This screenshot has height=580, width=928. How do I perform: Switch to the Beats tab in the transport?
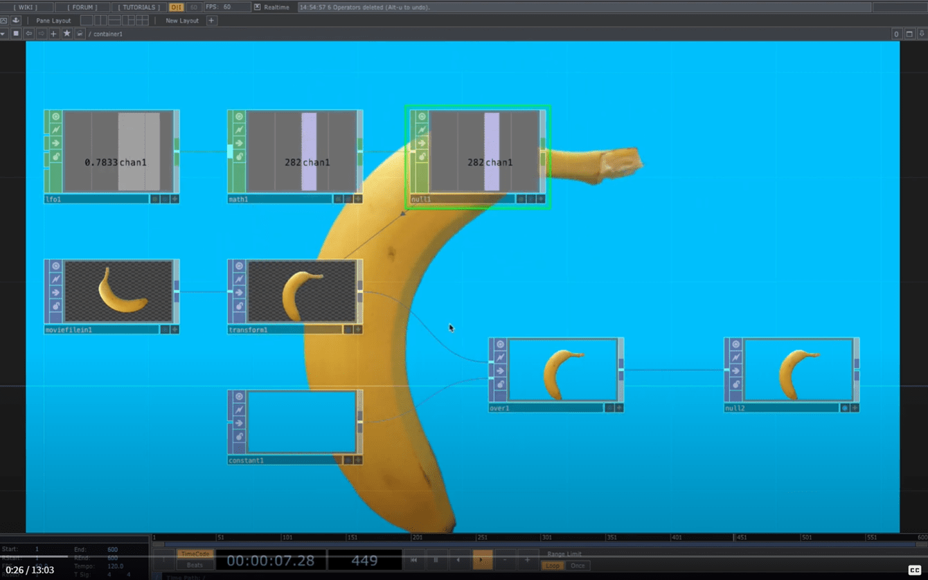tap(195, 565)
